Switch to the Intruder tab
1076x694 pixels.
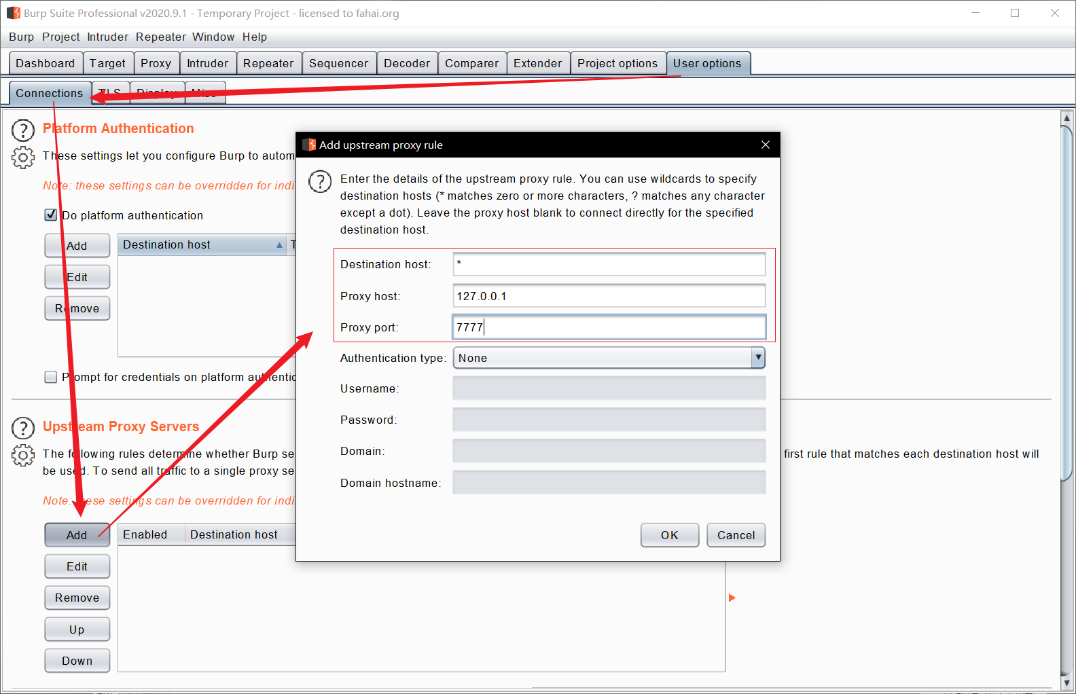(x=208, y=63)
